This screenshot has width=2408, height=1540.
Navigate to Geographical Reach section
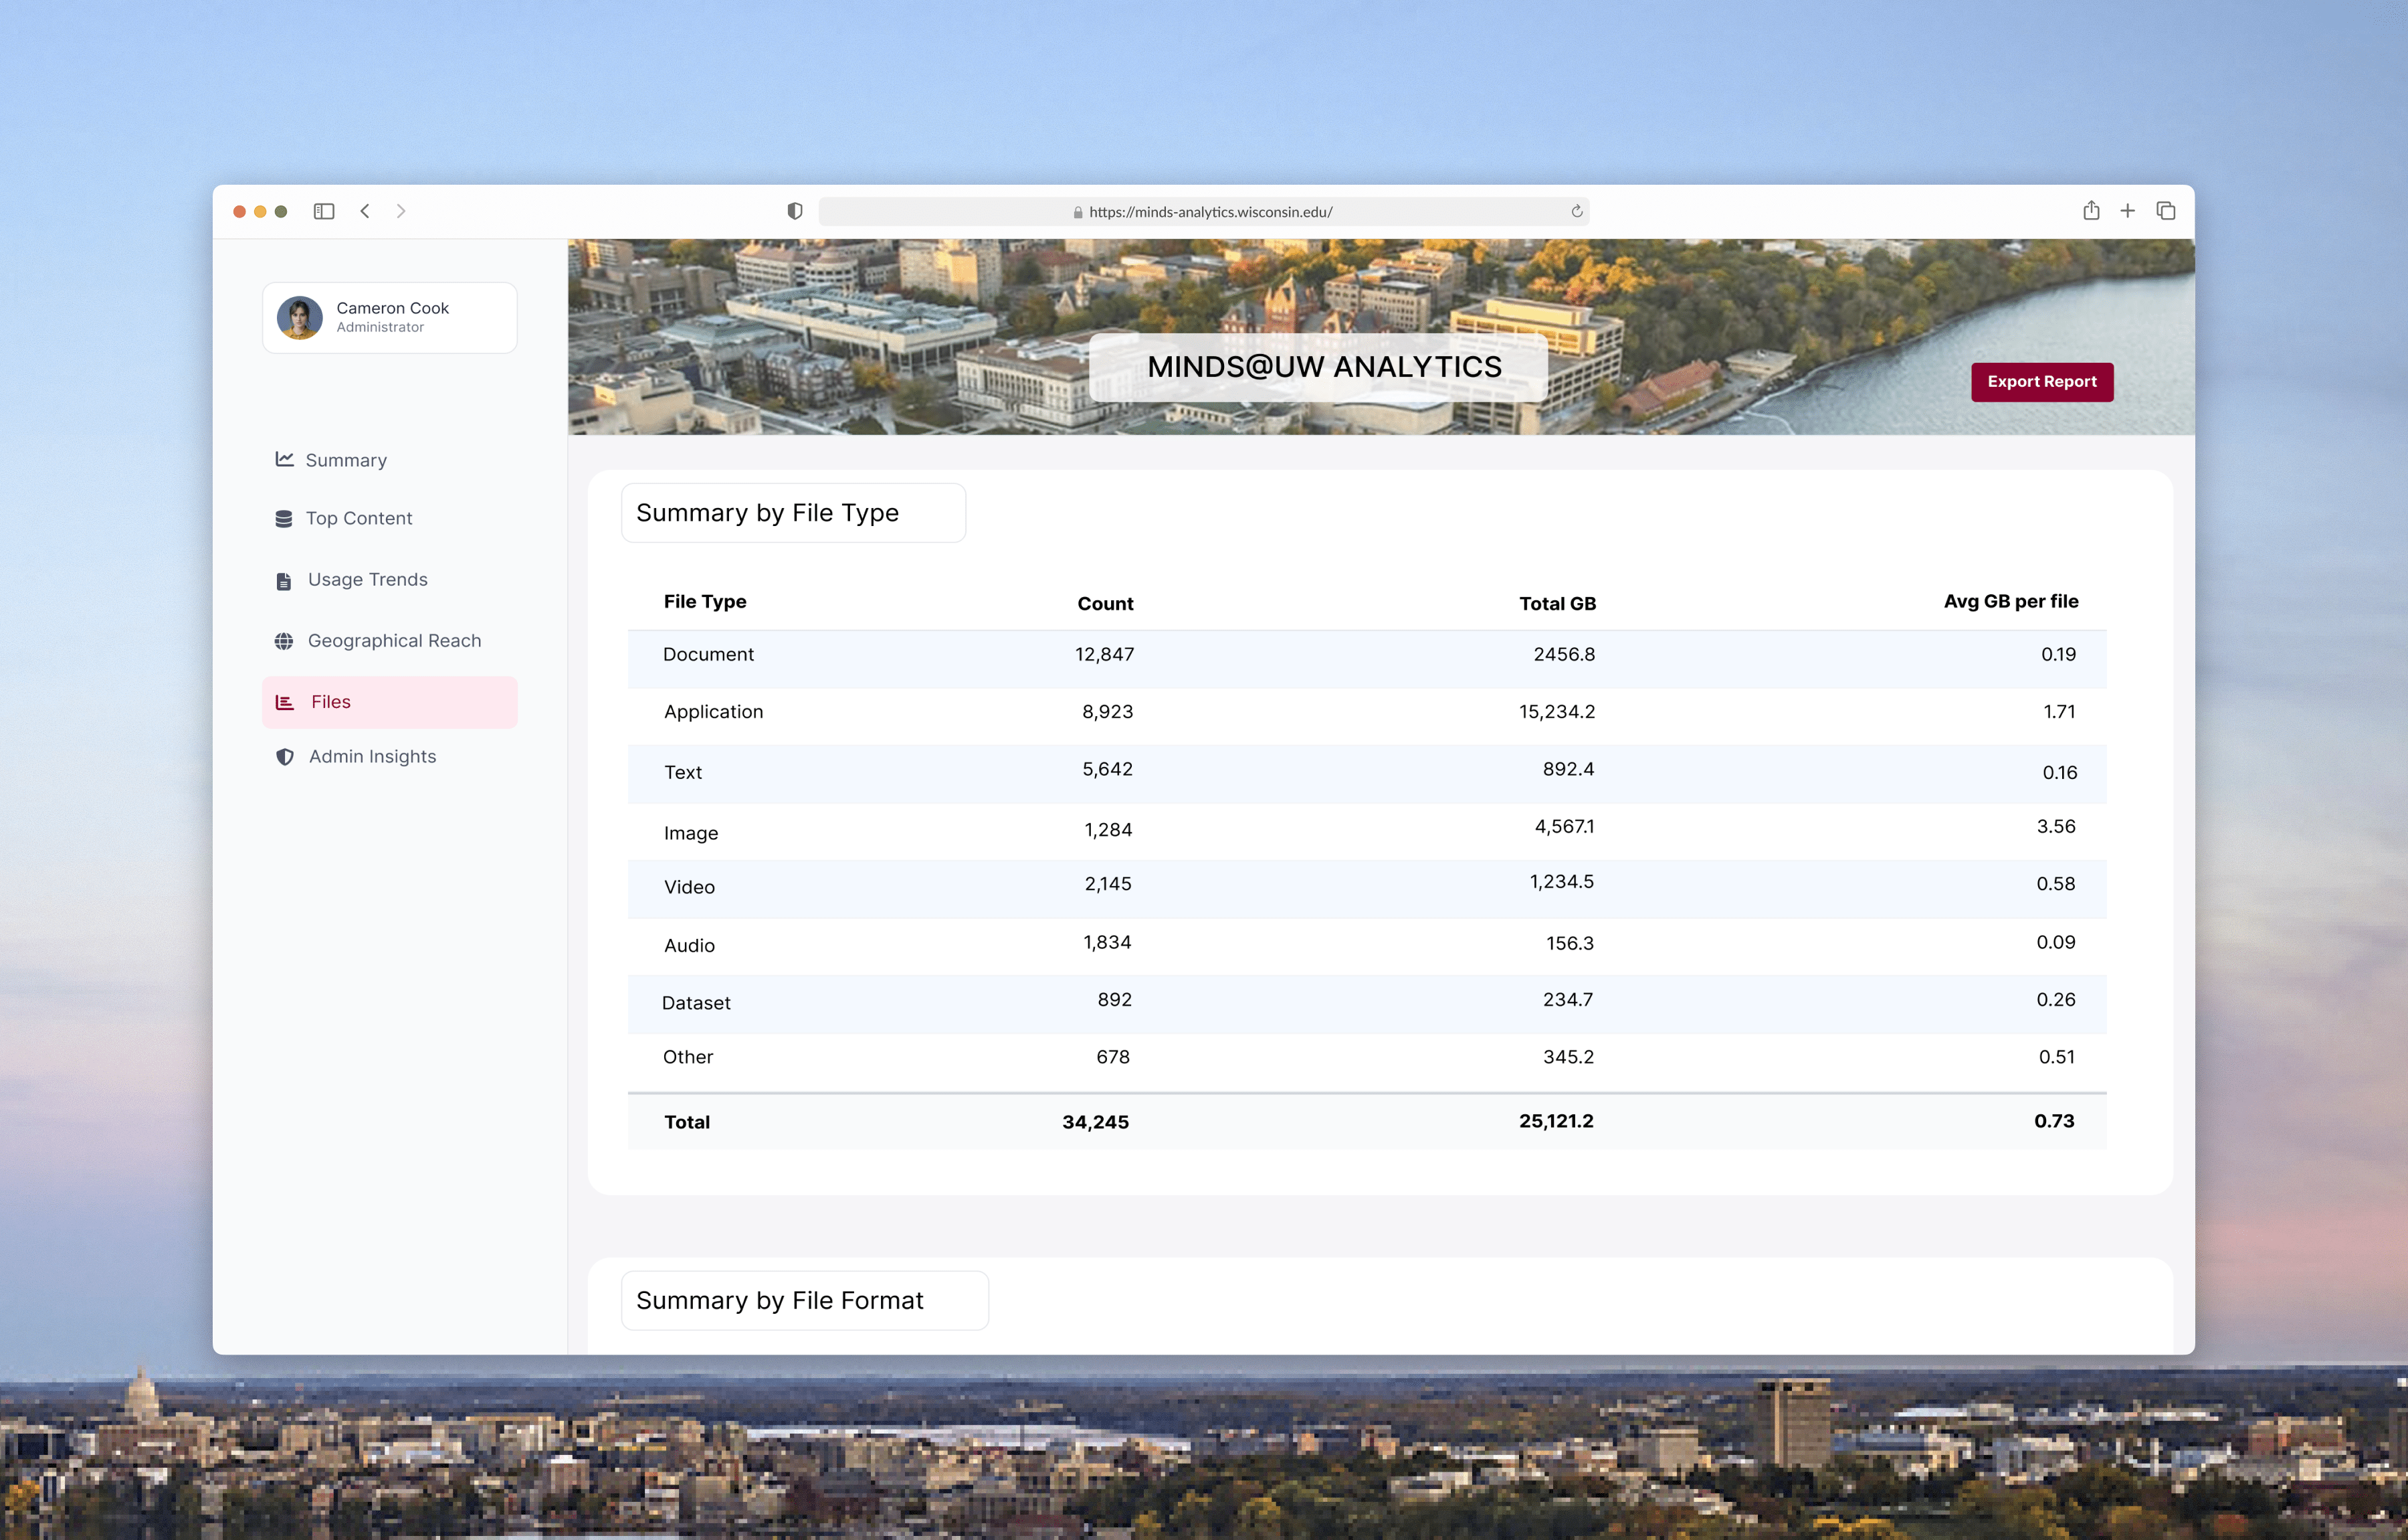point(394,640)
